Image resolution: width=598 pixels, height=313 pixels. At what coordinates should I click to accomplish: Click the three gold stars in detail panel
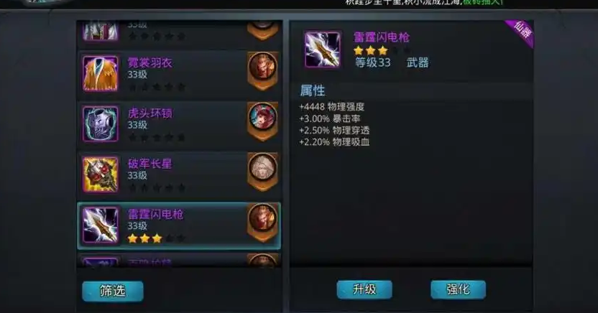pyautogui.click(x=371, y=51)
